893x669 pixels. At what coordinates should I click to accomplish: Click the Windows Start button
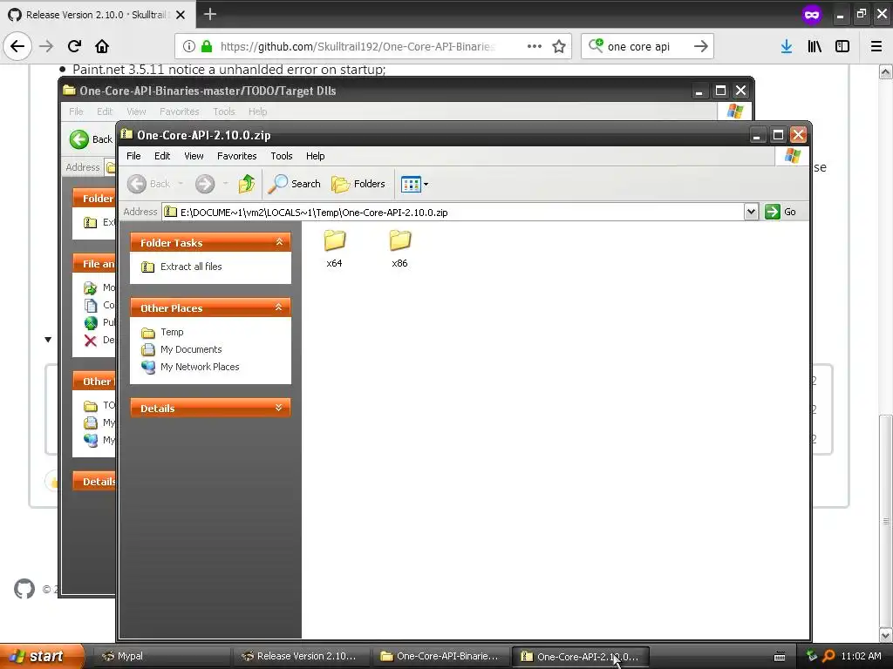[42, 656]
